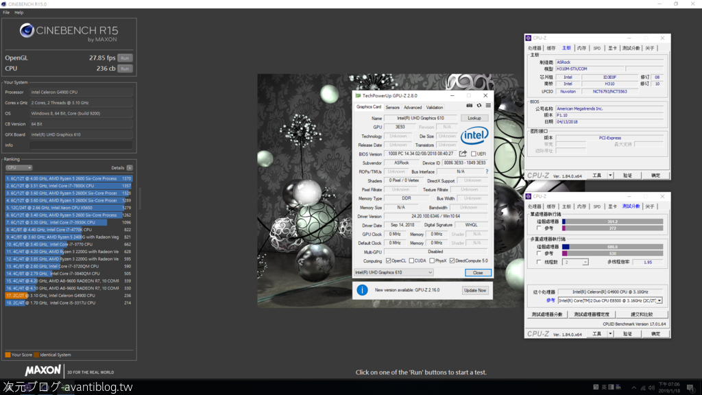This screenshot has height=395, width=702.
Task: Click the MAXON logo at bottom
Action: pyautogui.click(x=43, y=370)
